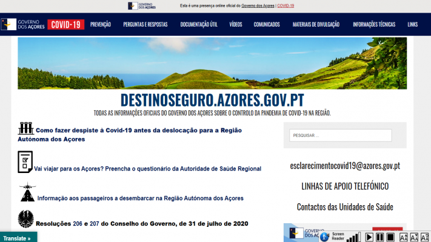Reset the page font size
This screenshot has height=242, width=431.
pos(425,237)
